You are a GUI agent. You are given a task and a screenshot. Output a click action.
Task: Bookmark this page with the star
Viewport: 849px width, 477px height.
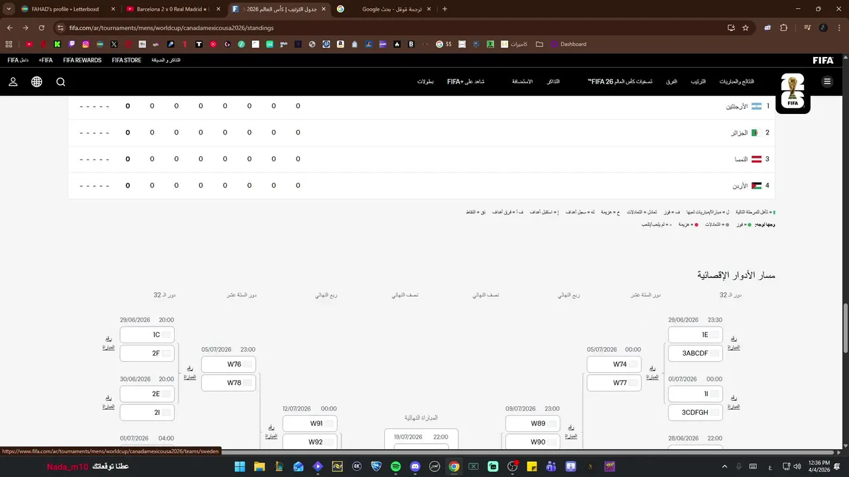pos(746,28)
